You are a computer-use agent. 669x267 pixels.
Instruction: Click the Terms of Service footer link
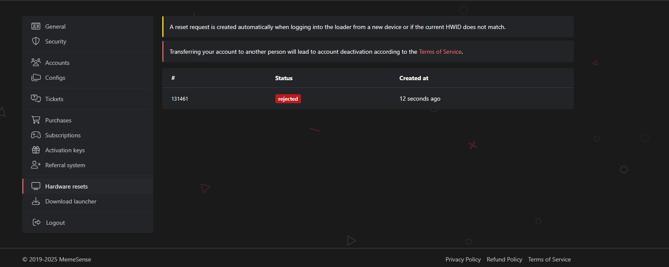pos(549,259)
